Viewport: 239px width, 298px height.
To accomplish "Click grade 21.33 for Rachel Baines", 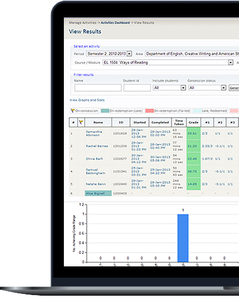I will click(x=192, y=146).
